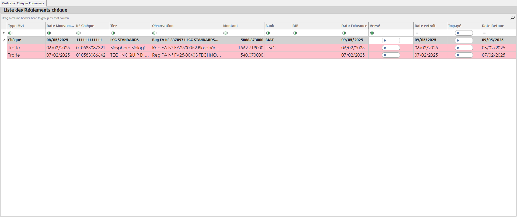Open Vérification Chéques Fournisseur tab
Viewport: 517px width, 217px height.
point(23,3)
